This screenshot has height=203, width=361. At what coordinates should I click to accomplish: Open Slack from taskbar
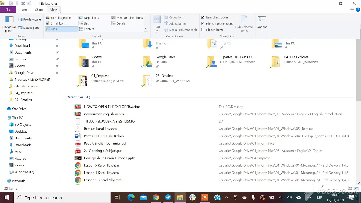[x=193, y=198]
